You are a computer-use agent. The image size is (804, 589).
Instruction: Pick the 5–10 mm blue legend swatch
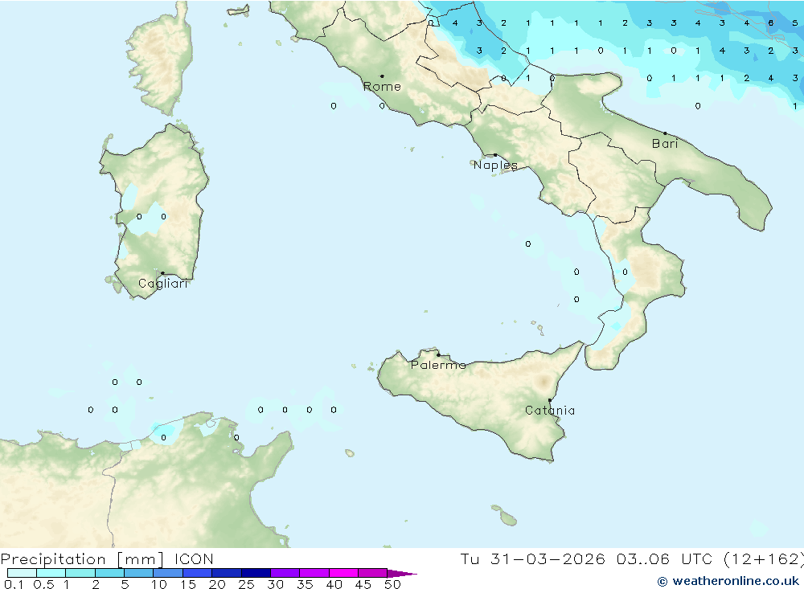pos(139,573)
